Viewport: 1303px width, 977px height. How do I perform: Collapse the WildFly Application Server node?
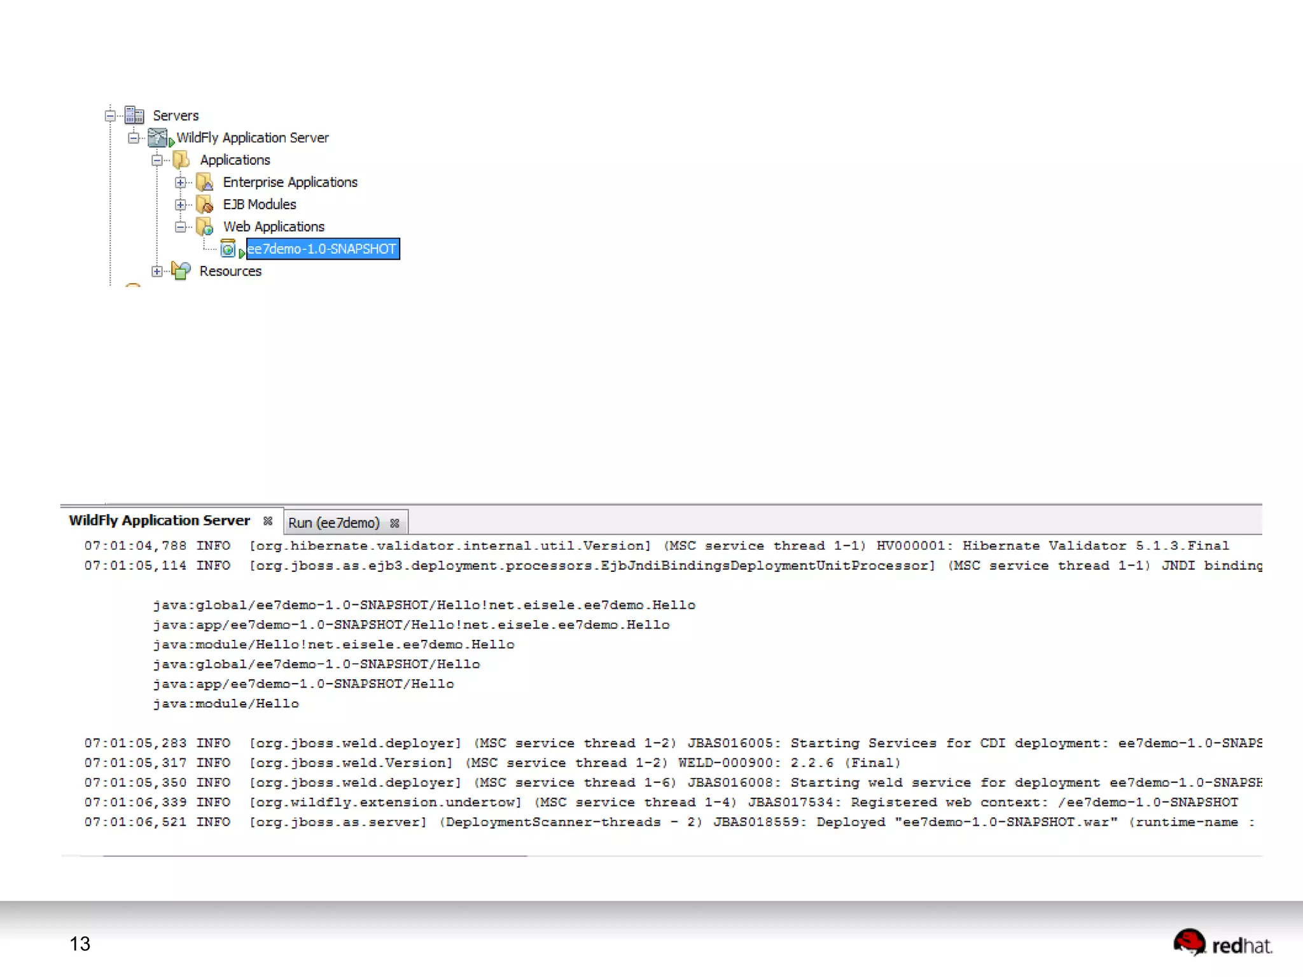(x=134, y=138)
